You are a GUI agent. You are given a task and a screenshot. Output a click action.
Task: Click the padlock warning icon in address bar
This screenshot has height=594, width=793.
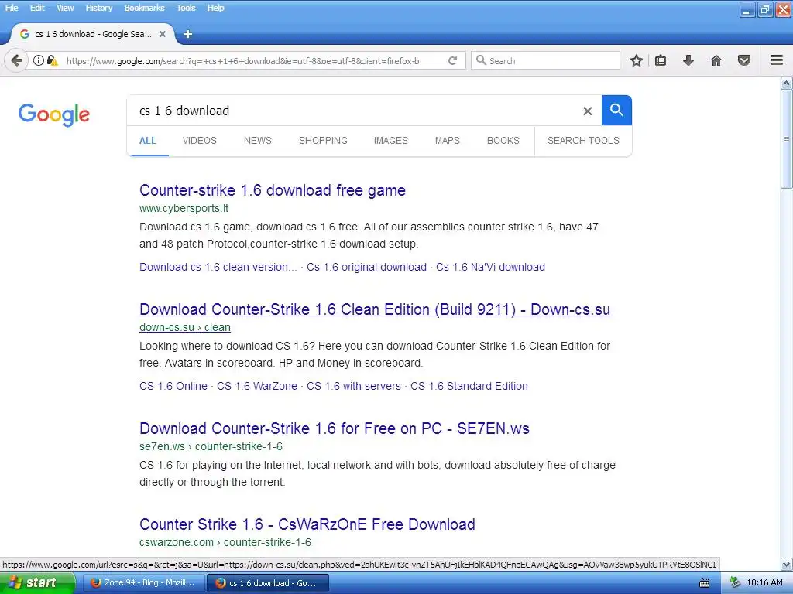[x=53, y=60]
